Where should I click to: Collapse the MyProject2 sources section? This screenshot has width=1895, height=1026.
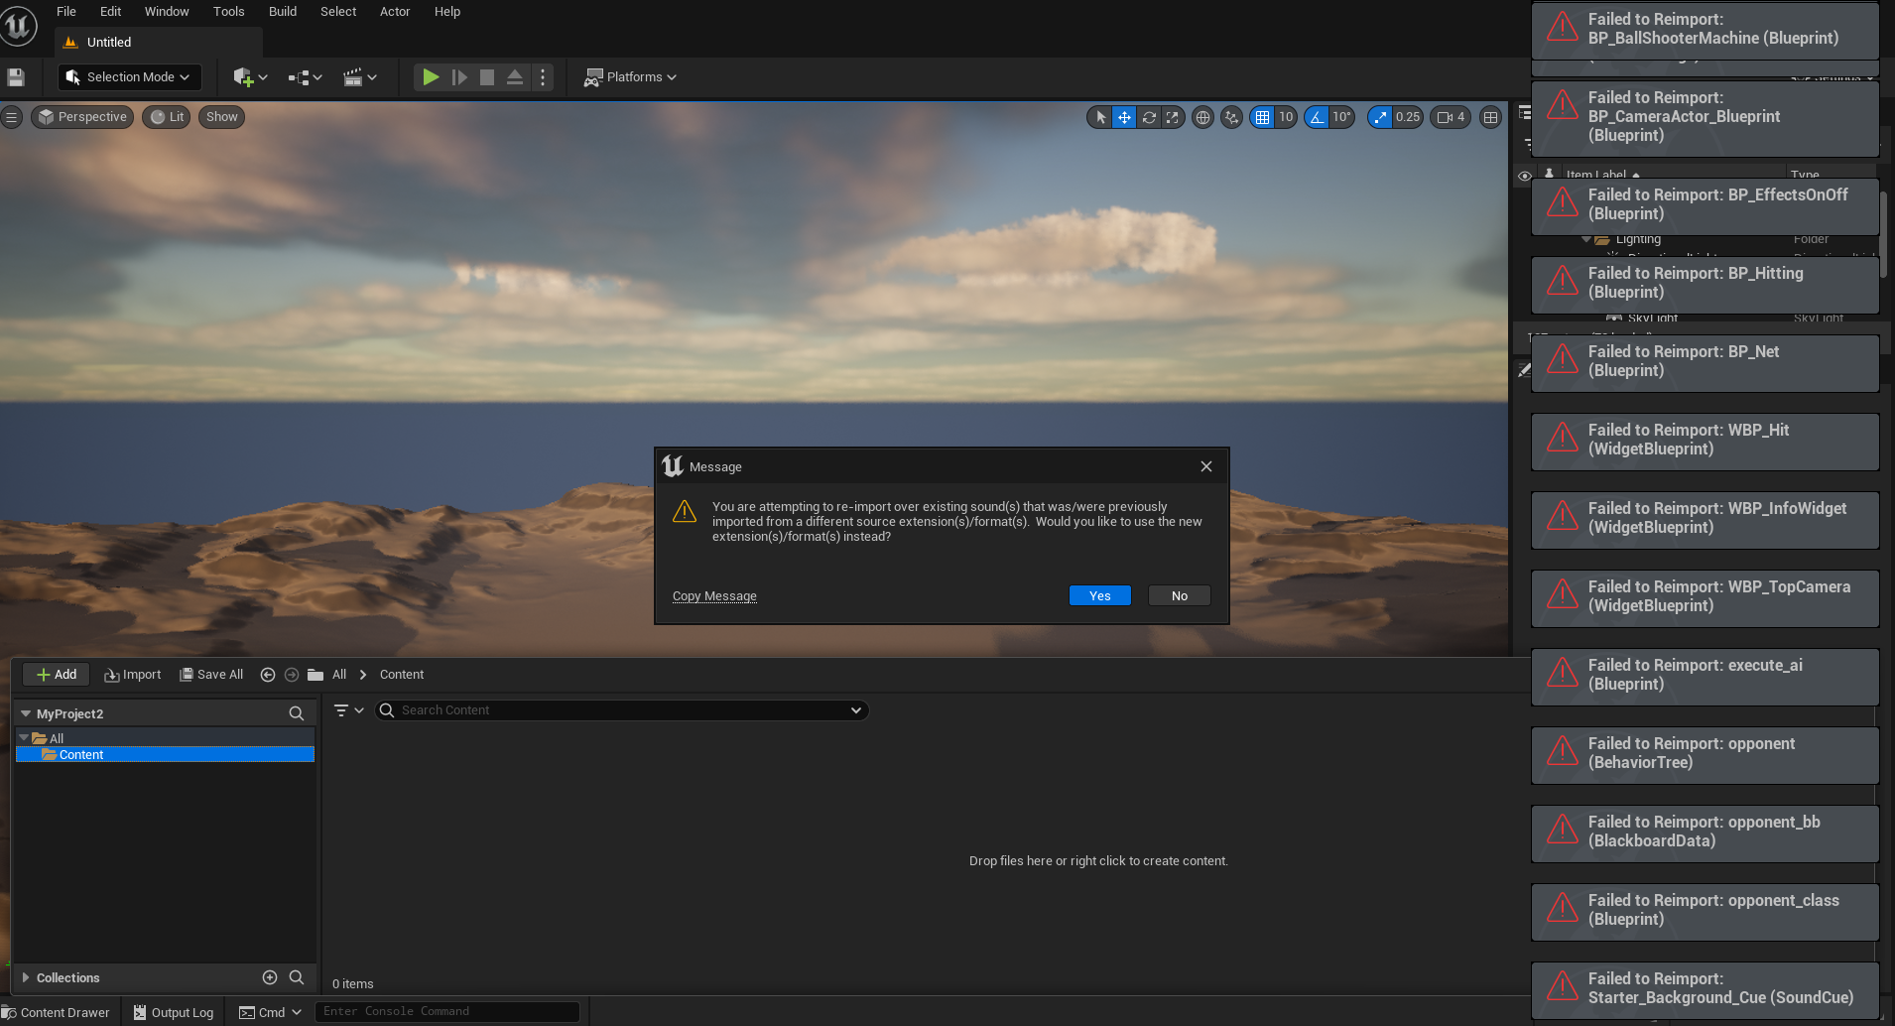click(26, 713)
